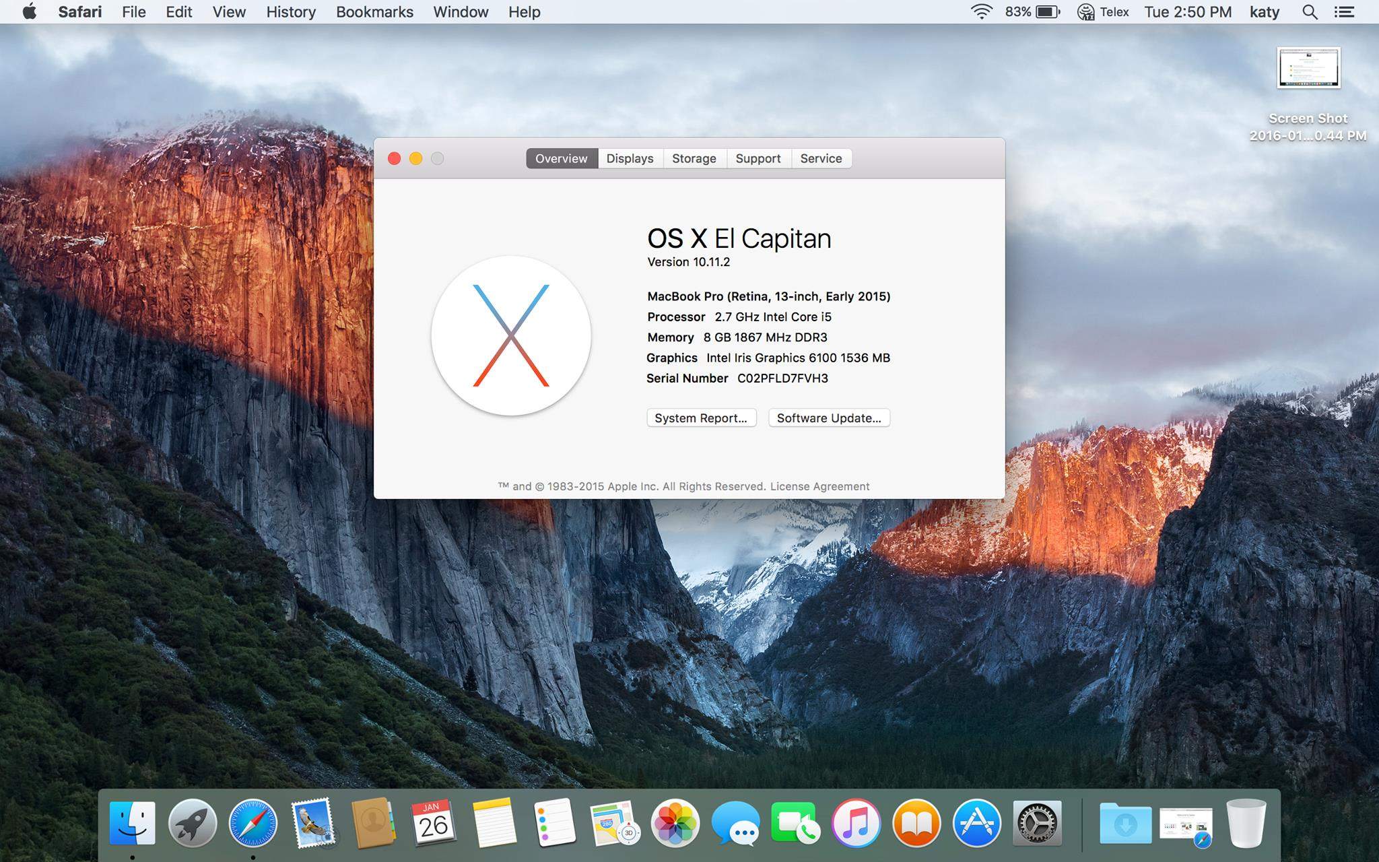This screenshot has width=1379, height=862.
Task: Open the Wi-Fi status menu
Action: point(982,12)
